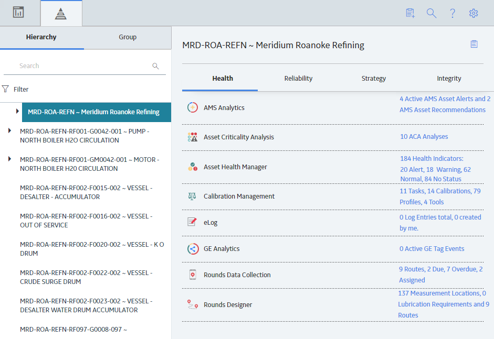Viewport: 494px width, 339px height.
Task: Click the clipboard icon beside asset title
Action: click(474, 44)
